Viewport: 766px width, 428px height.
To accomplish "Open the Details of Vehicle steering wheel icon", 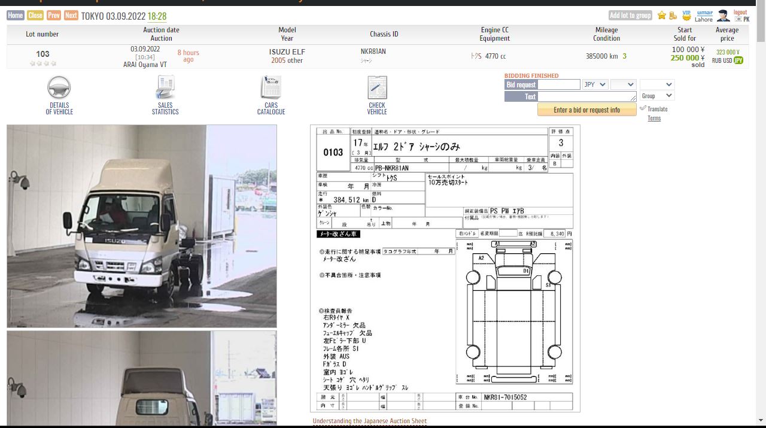I will click(59, 88).
